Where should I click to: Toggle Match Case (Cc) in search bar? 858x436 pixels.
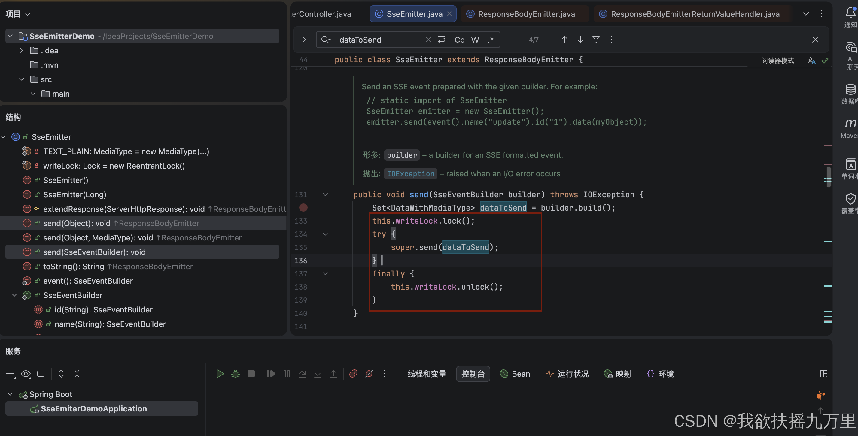tap(459, 40)
